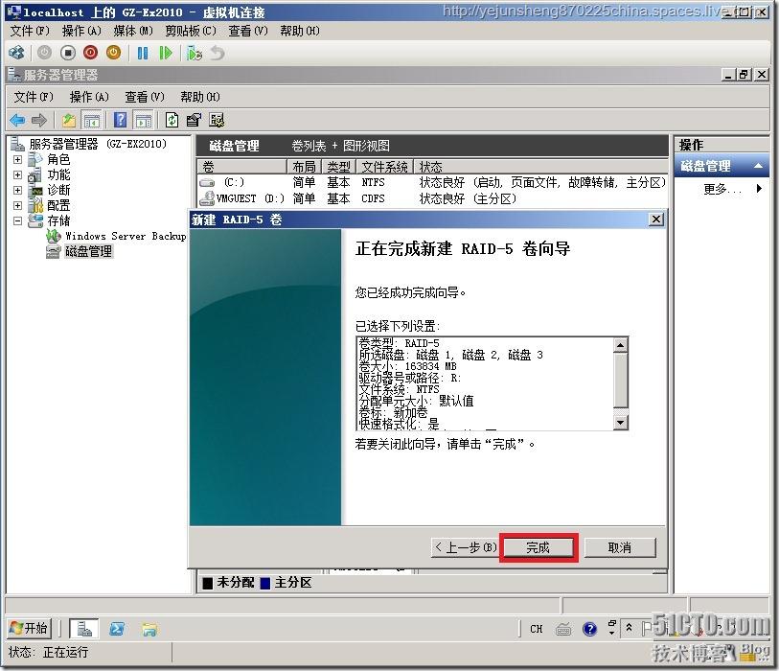The width and height of the screenshot is (779, 671).
Task: Send Ctrl+Alt+Del to the virtual machine
Action: click(16, 53)
